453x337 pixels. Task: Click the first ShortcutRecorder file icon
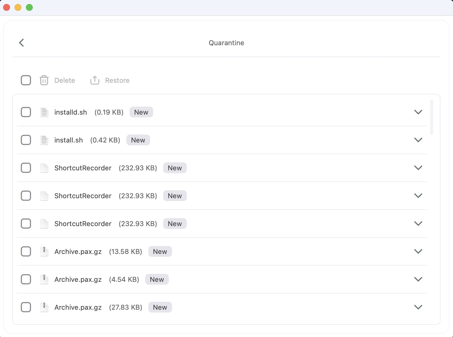click(44, 168)
